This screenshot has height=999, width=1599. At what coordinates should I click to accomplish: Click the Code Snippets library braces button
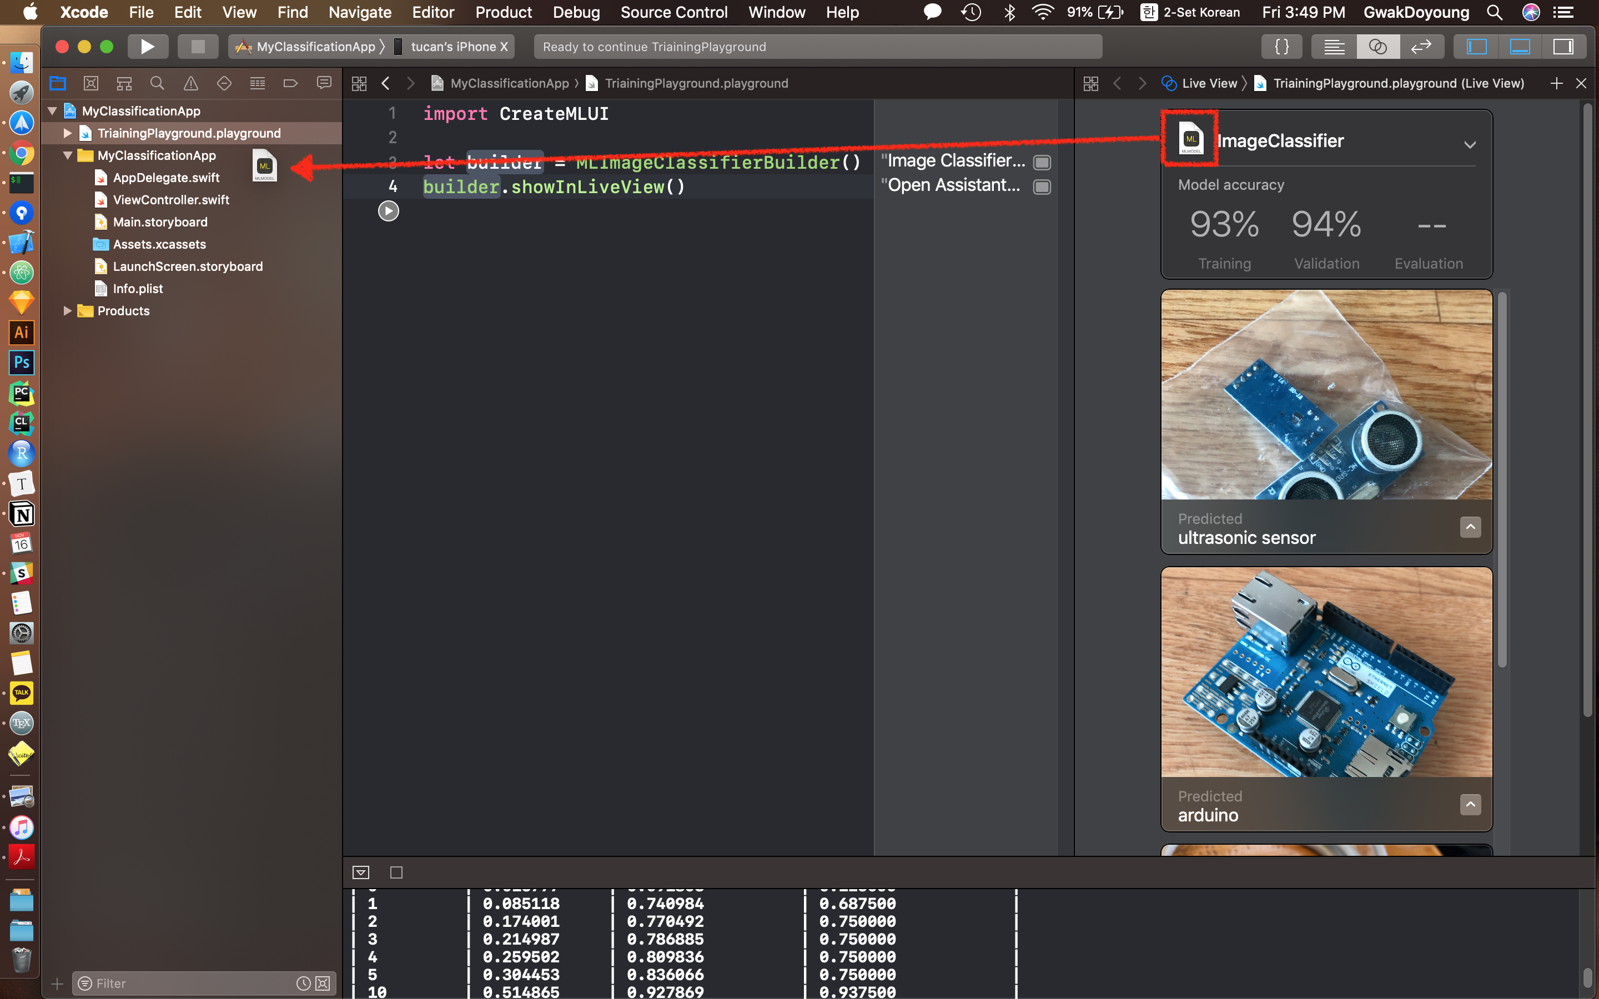[1282, 46]
